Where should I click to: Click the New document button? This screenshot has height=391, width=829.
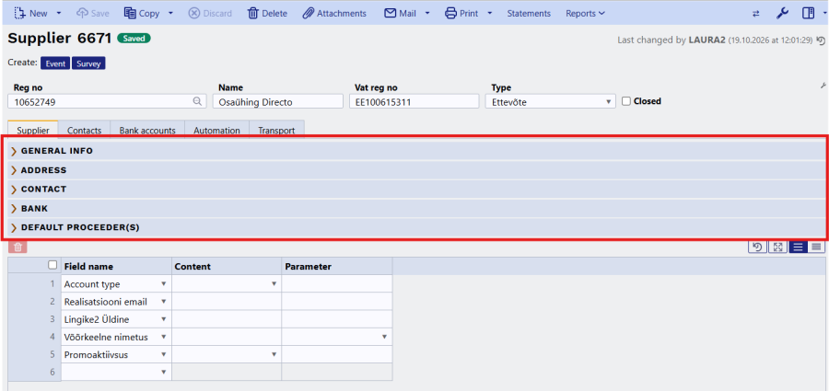click(x=30, y=13)
